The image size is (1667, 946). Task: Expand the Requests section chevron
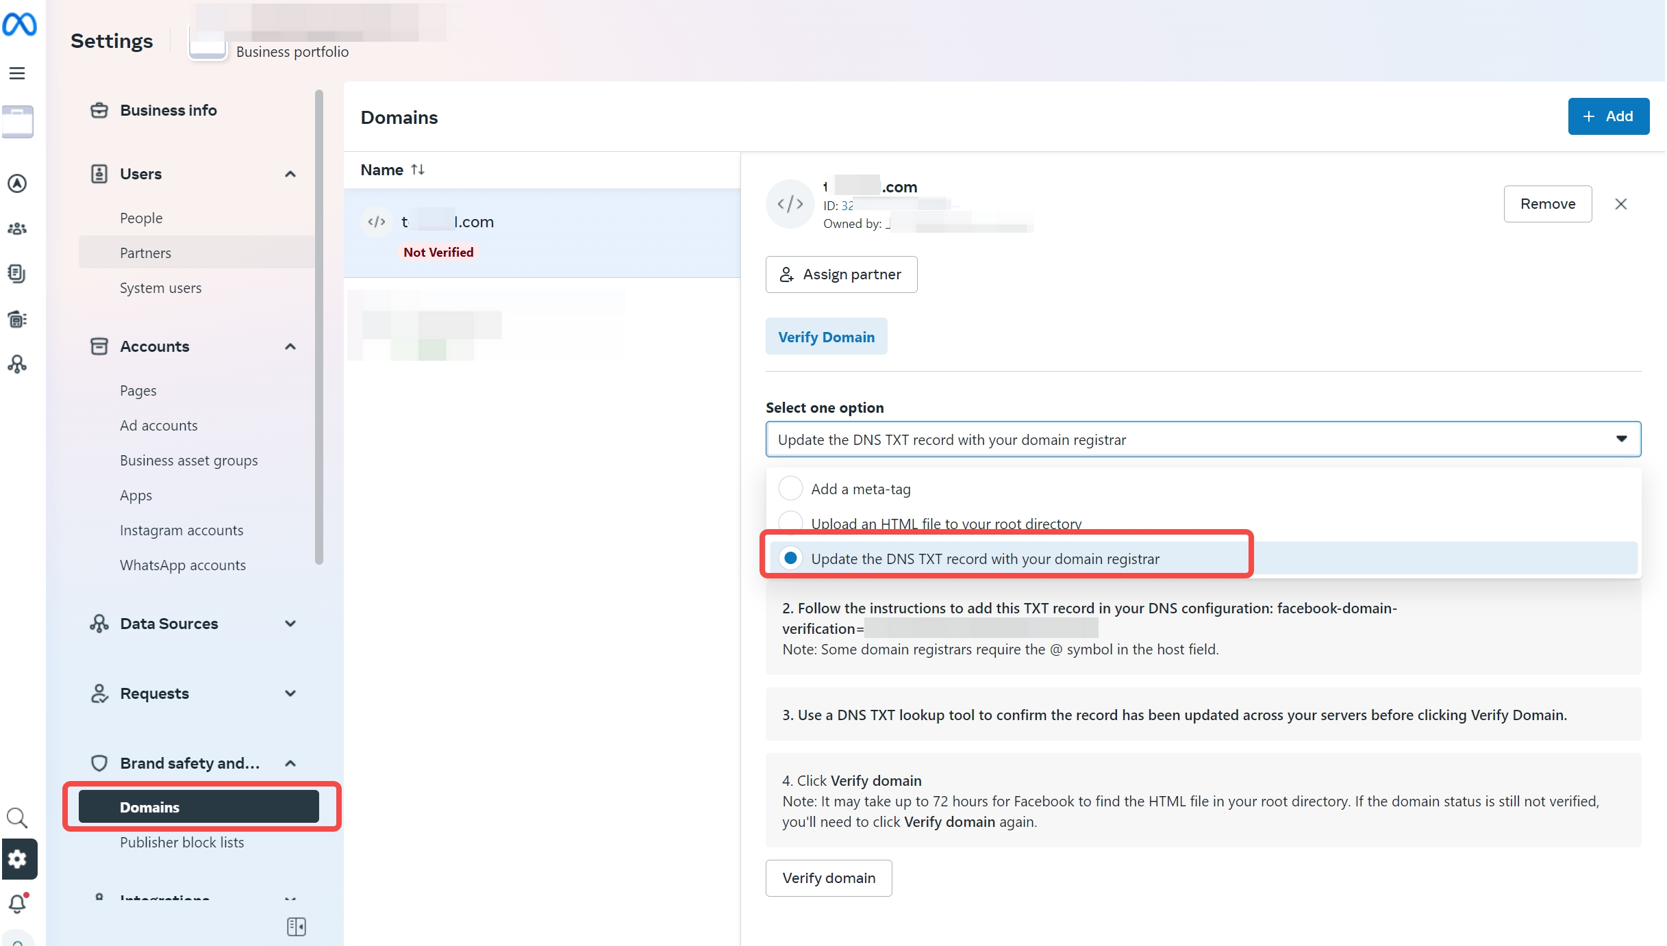(290, 693)
